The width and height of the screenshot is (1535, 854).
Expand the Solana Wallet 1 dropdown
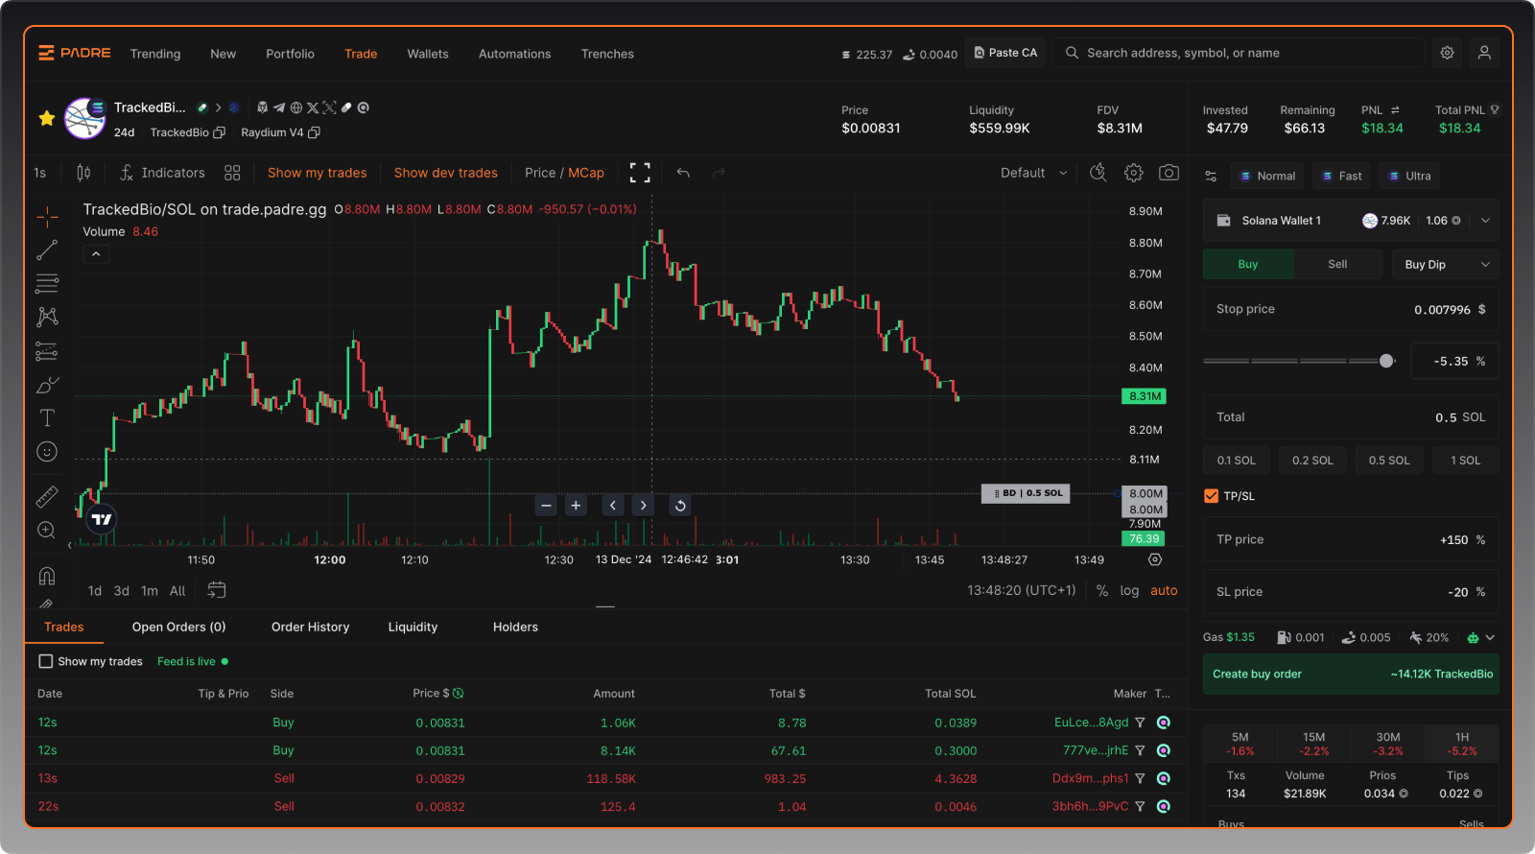pos(1485,221)
